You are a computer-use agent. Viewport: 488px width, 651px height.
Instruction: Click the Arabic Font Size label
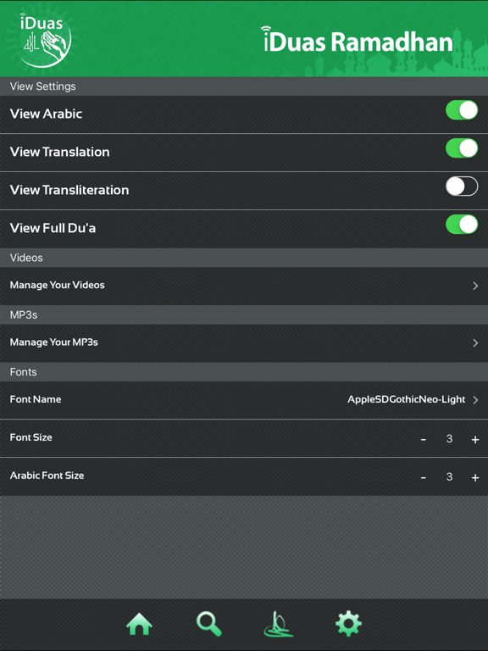47,476
